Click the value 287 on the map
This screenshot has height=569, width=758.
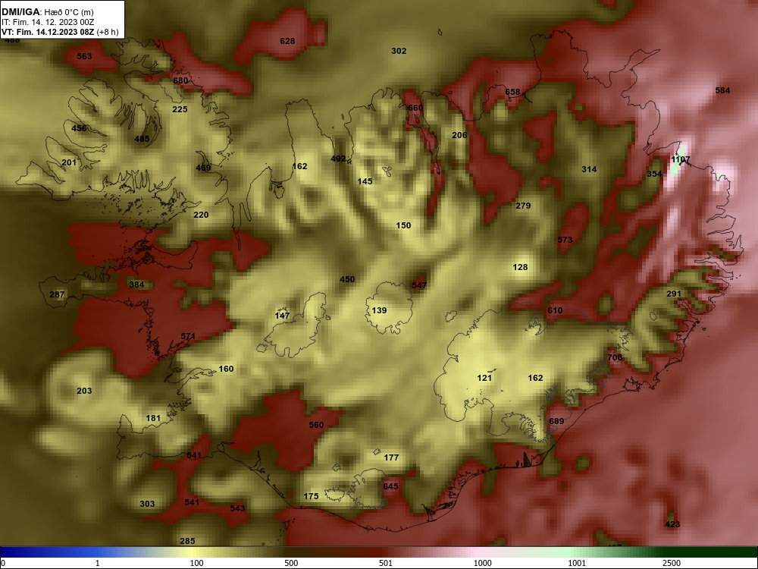57,294
